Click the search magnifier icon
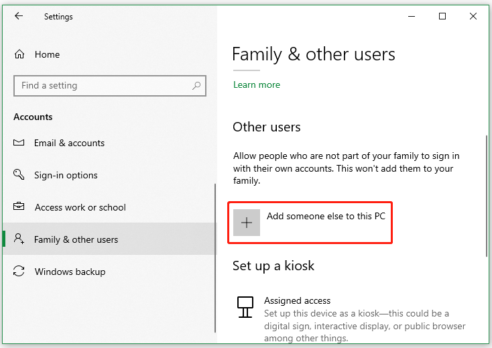 (196, 85)
